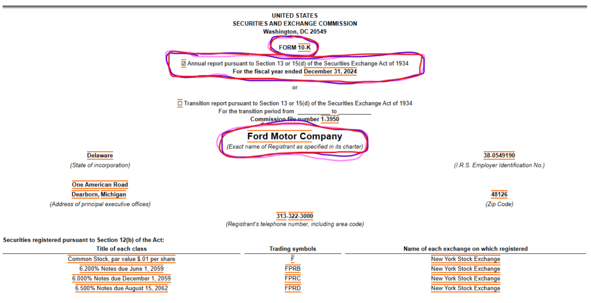Select the Dearborn city text
This screenshot has height=303, width=591.
pos(85,195)
